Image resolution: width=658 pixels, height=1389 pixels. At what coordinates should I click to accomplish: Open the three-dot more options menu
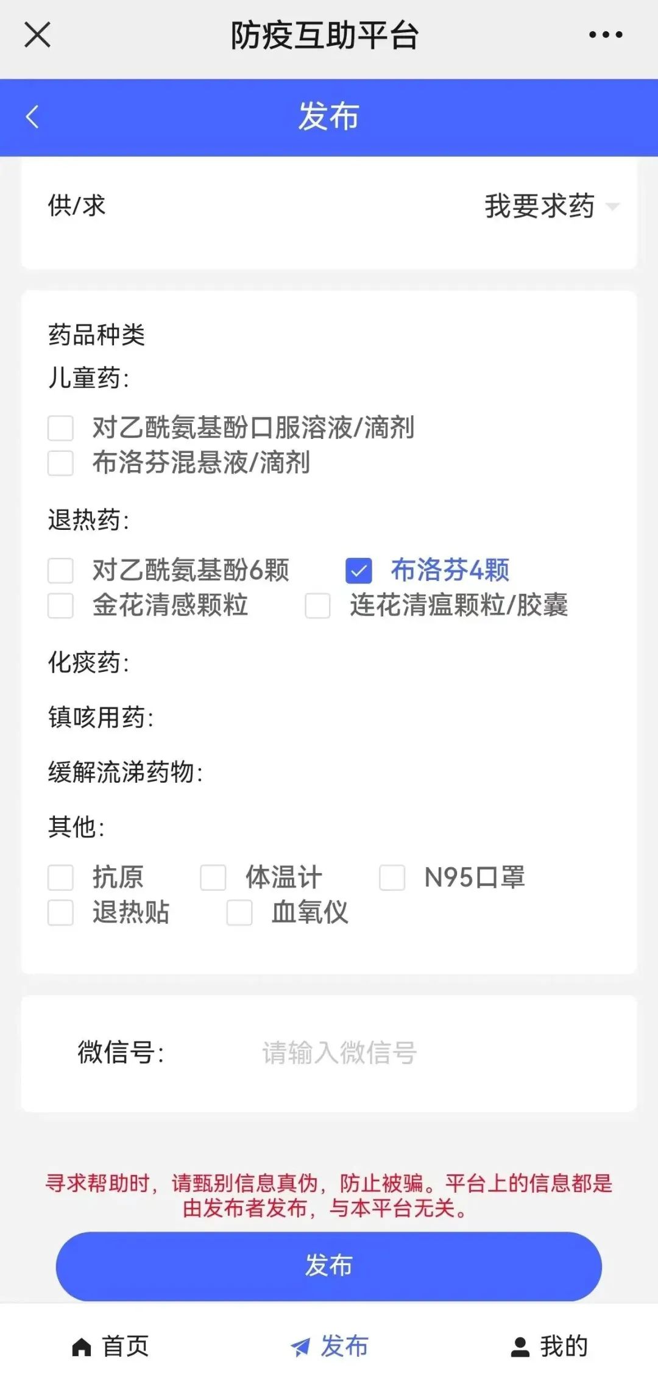click(x=606, y=35)
